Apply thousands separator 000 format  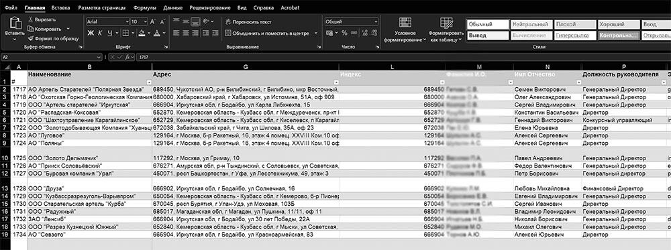(x=354, y=33)
